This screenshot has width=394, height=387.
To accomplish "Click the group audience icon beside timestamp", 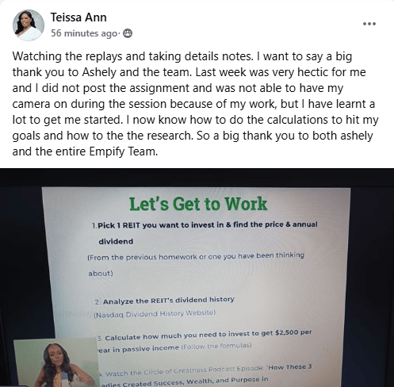I will click(128, 33).
